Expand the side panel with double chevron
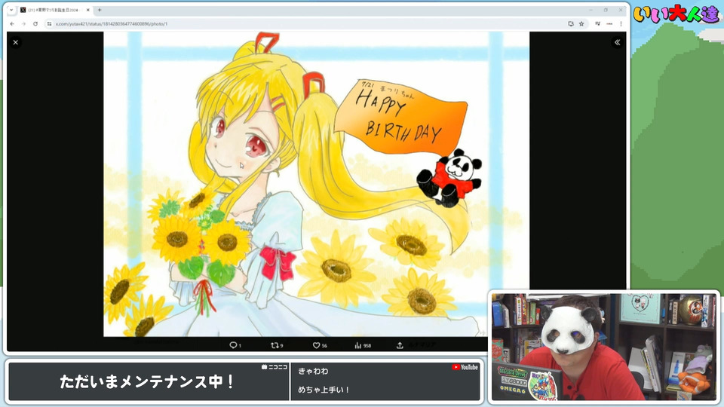Viewport: 724px width, 407px height. (618, 42)
